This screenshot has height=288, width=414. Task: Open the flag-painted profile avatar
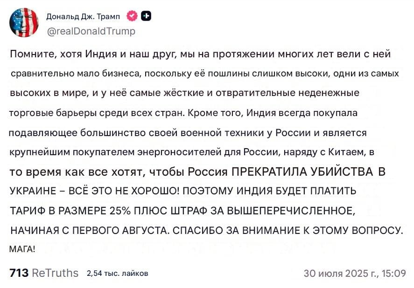[x=24, y=22]
